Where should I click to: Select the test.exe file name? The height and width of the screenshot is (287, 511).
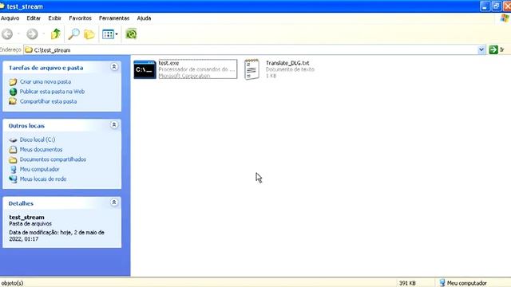[168, 63]
